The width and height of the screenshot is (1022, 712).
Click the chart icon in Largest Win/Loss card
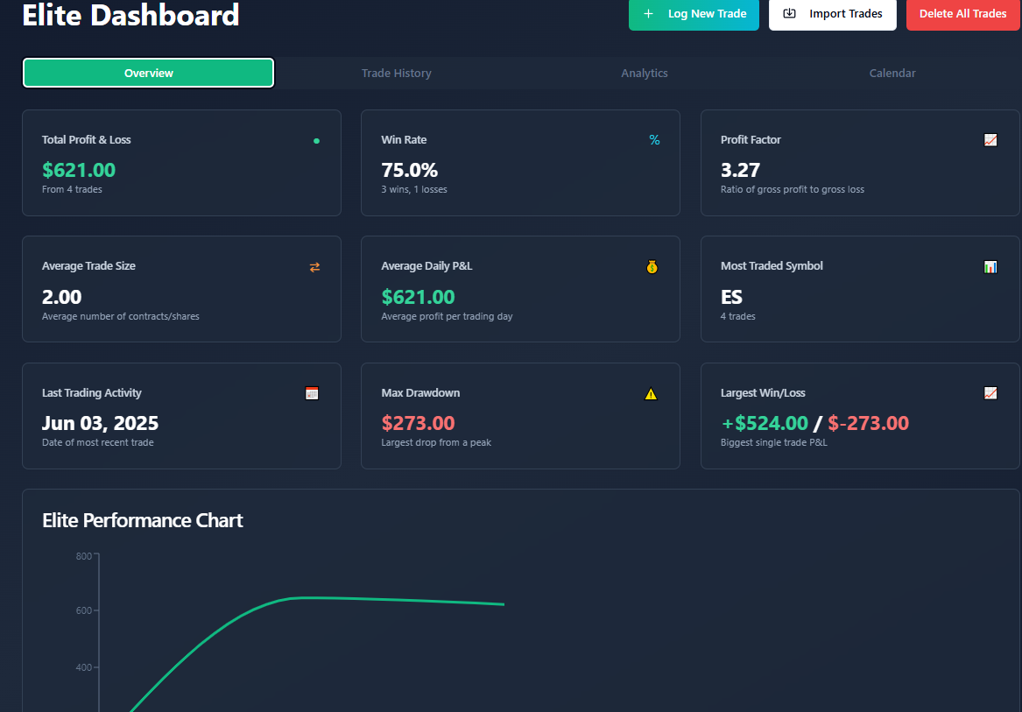[990, 393]
